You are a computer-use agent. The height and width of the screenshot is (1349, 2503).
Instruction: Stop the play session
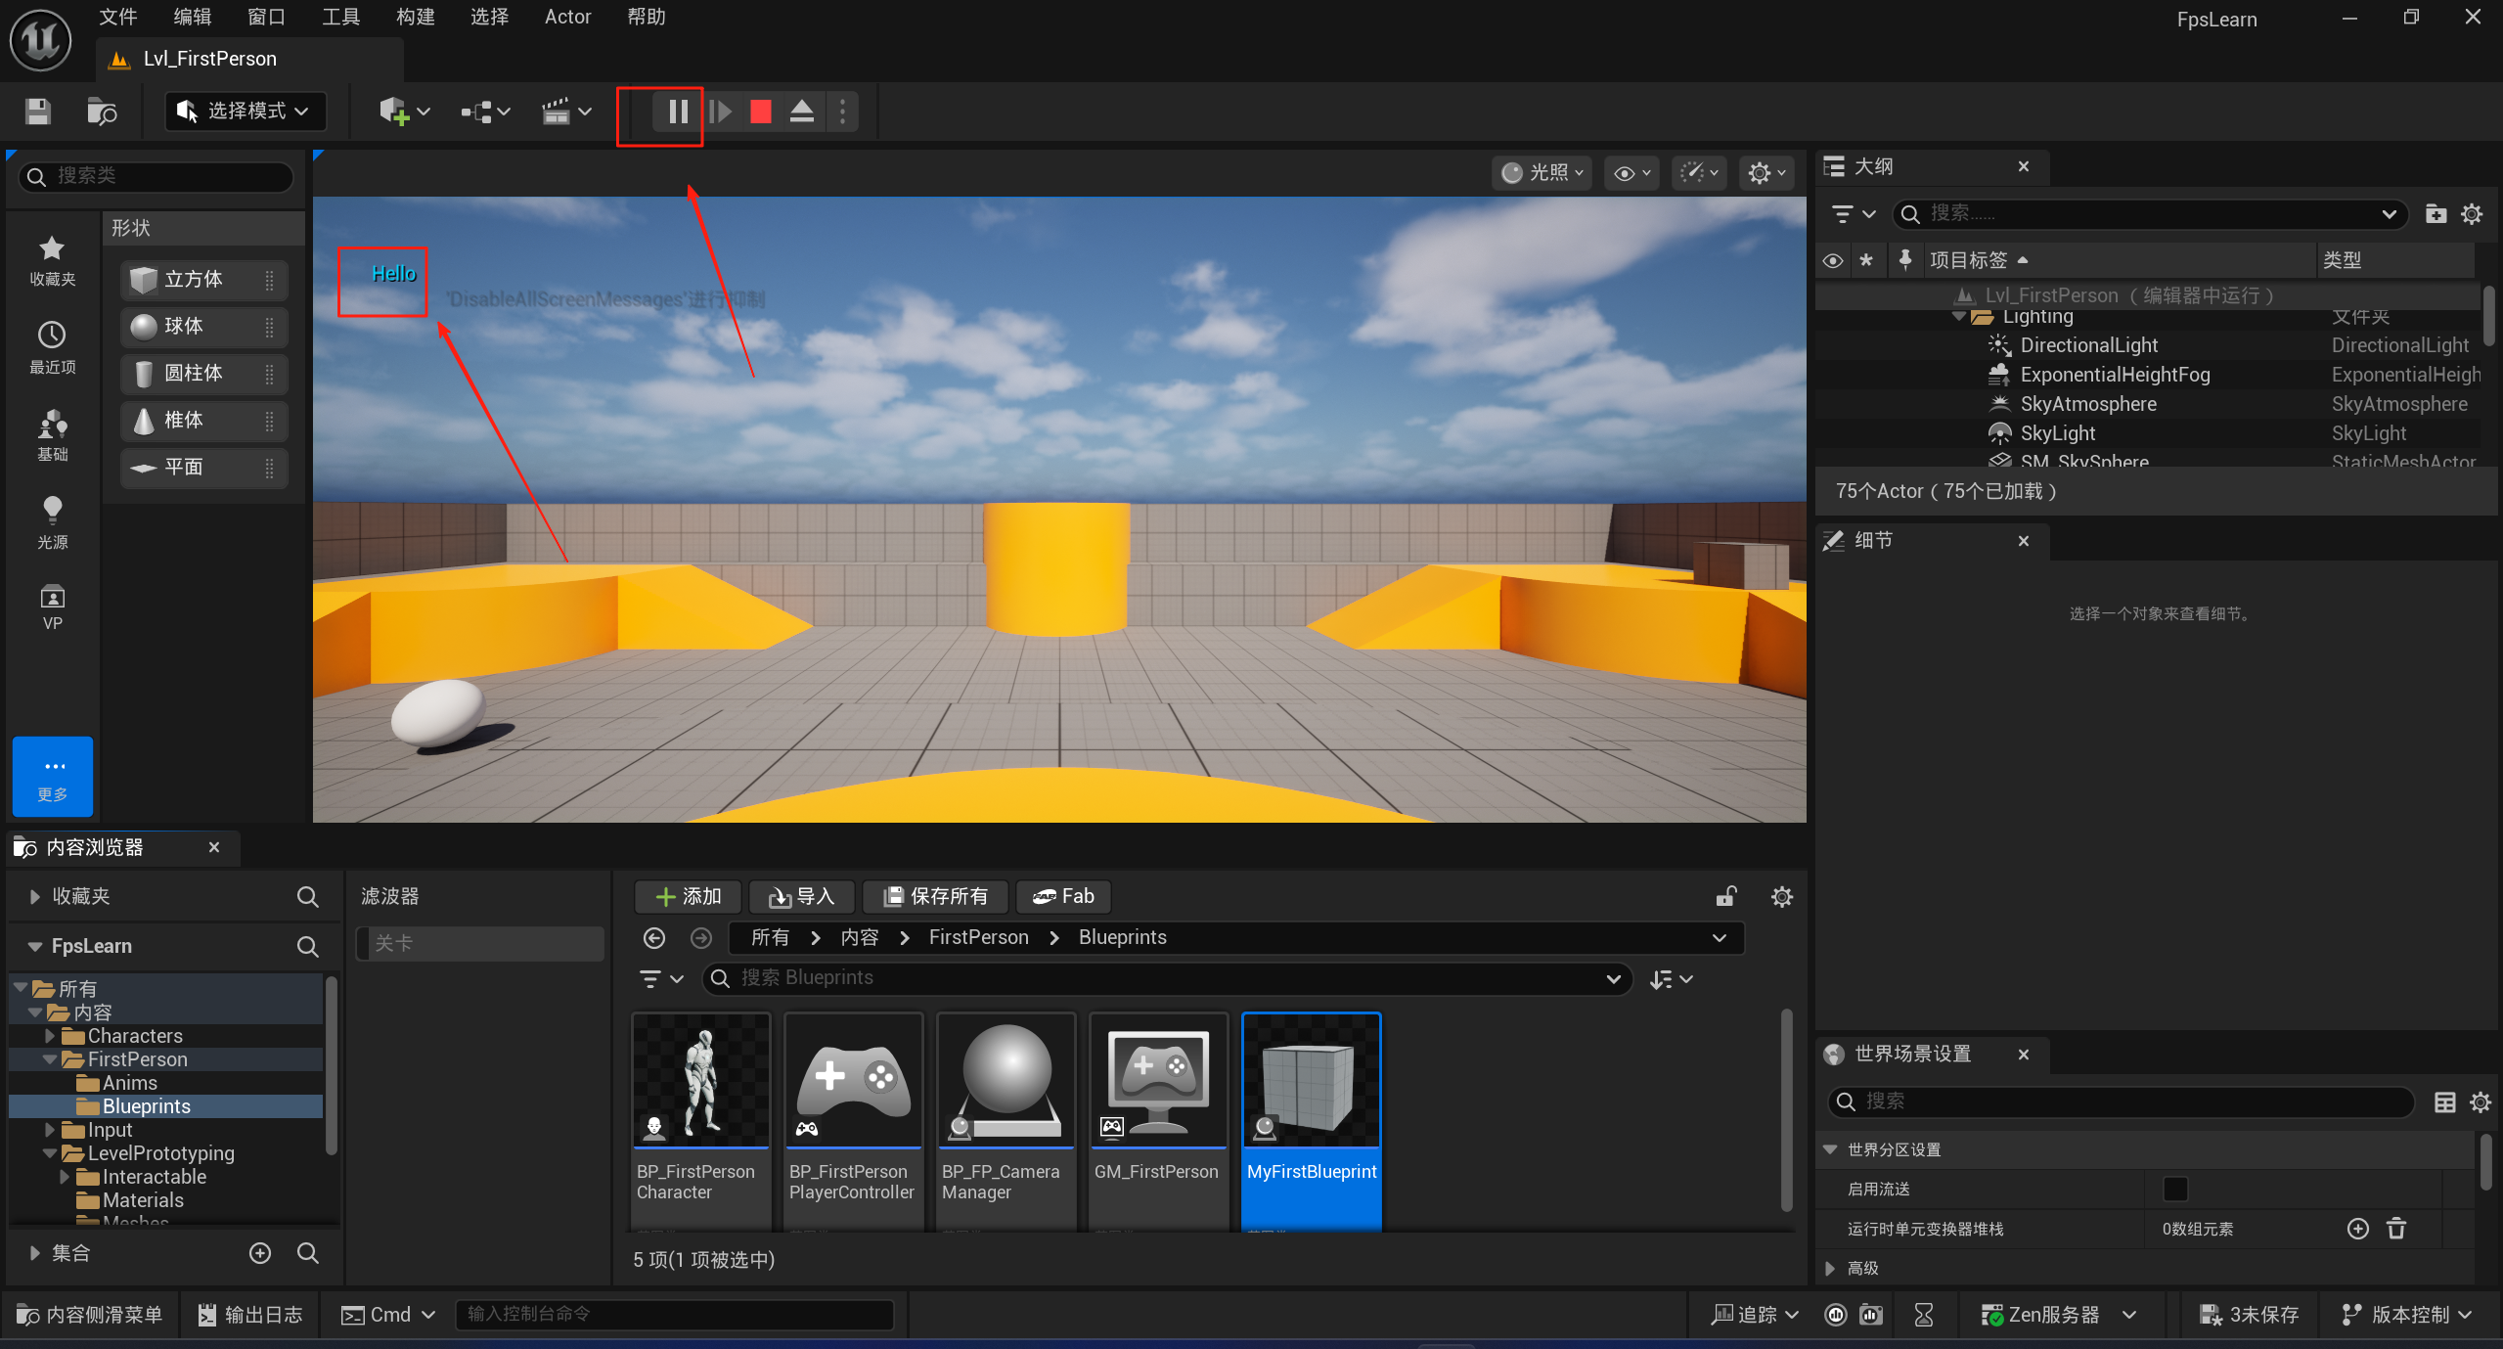point(761,112)
